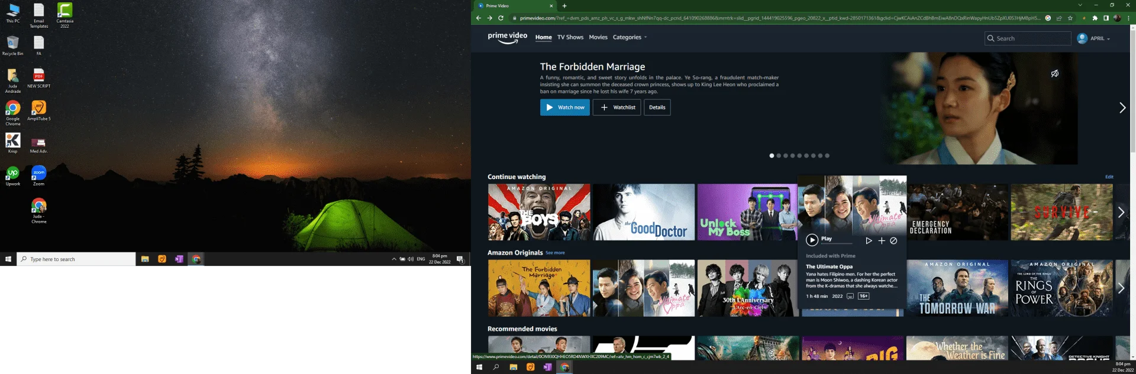
Task: Open The Tomorrow War thumbnail
Action: tap(957, 288)
